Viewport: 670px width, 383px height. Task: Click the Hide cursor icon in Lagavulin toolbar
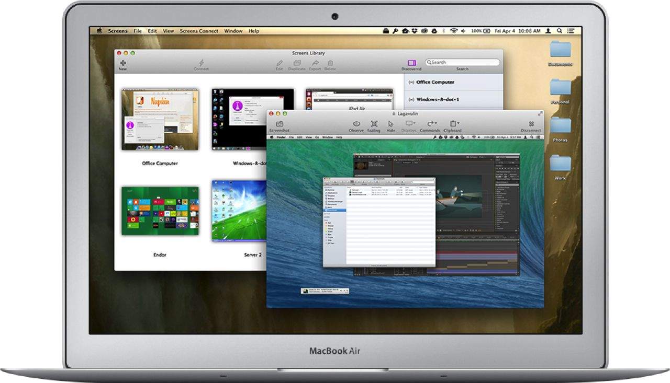tap(390, 124)
